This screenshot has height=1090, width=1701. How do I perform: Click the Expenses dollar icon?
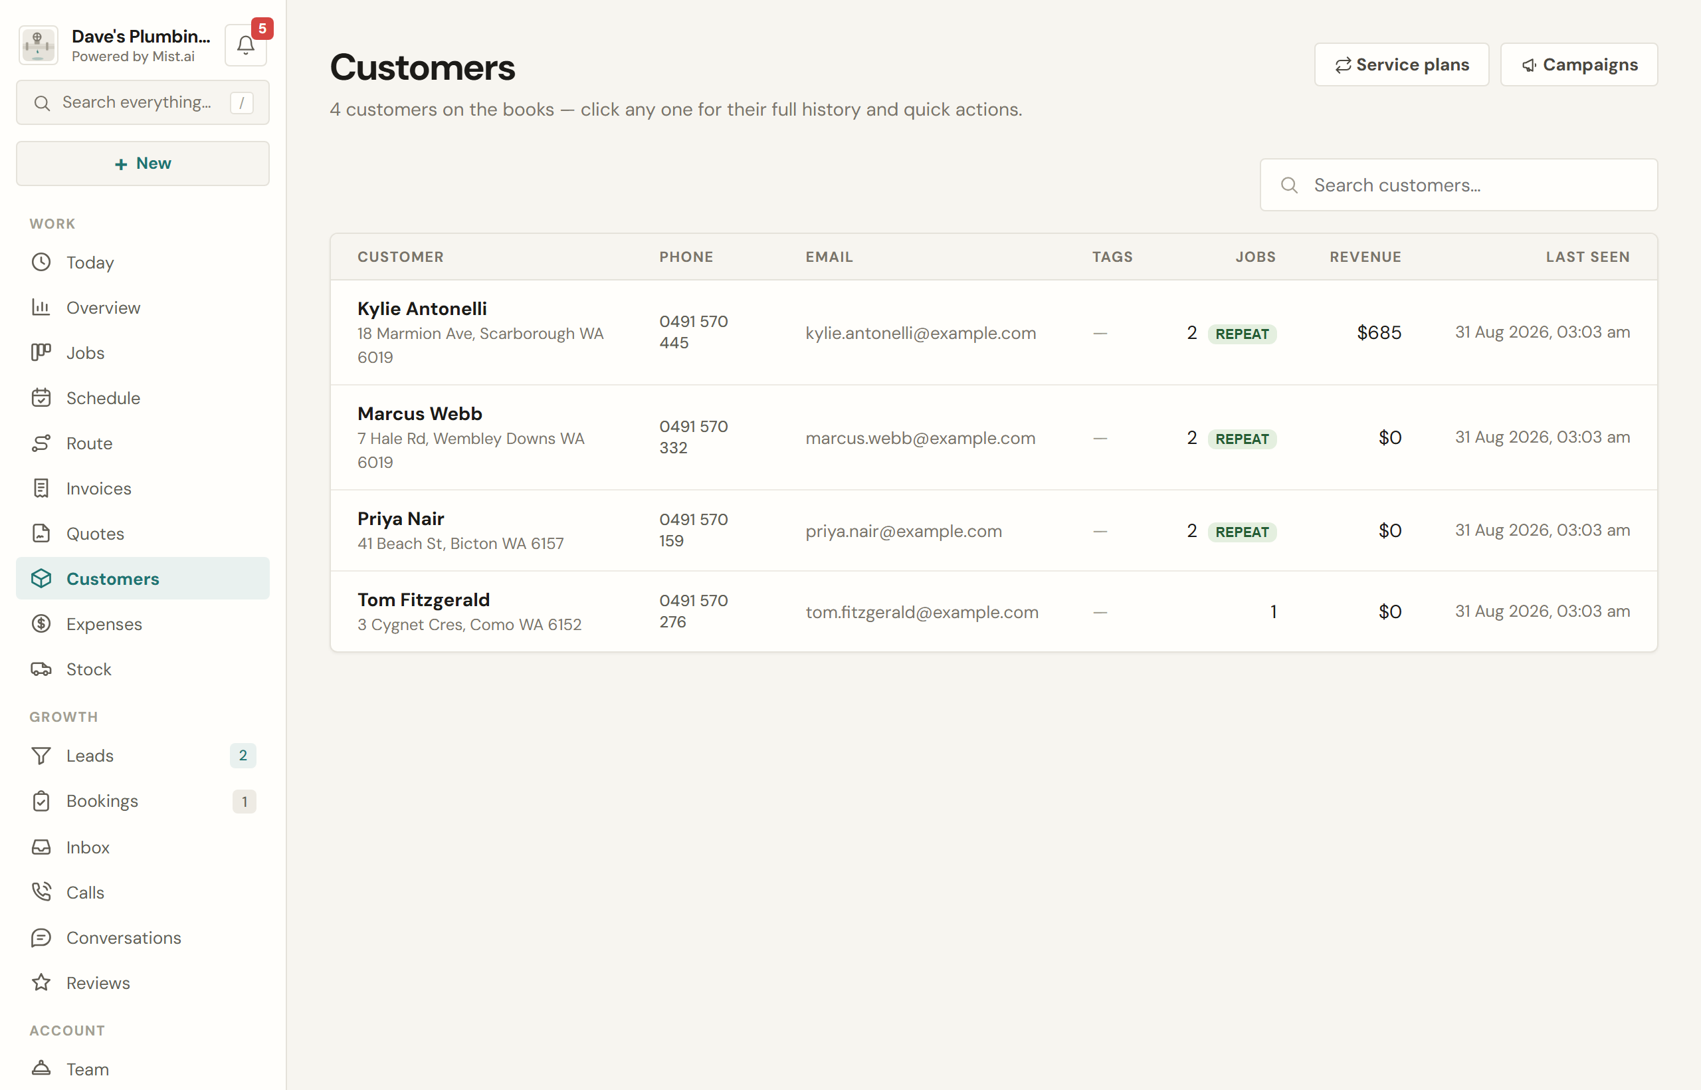41,623
